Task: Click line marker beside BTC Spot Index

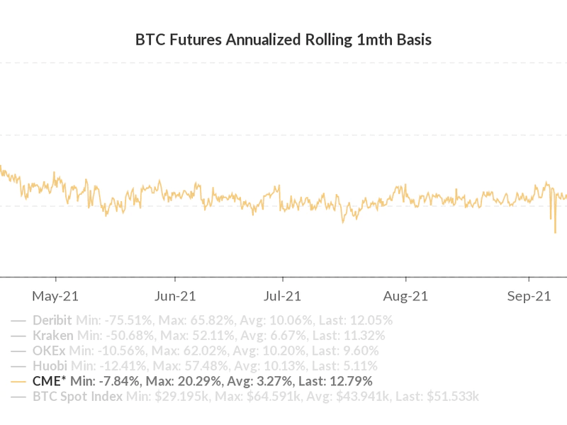Action: pos(19,397)
